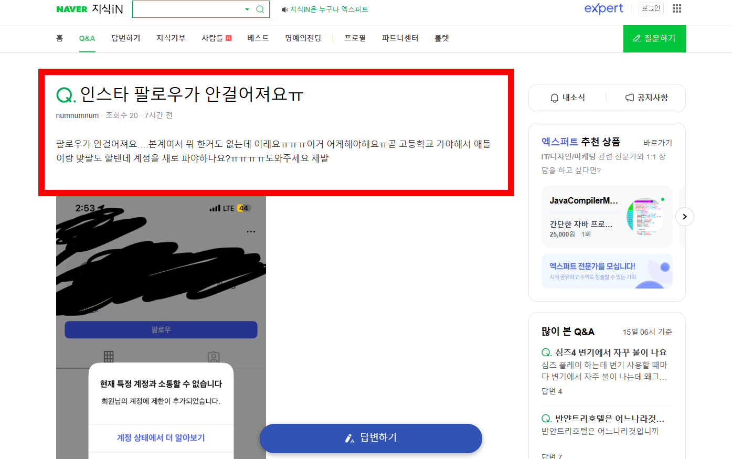Viewport: 732px width, 459px height.
Task: Click the 엑스퍼트 추천 상품 heading
Action: (x=581, y=142)
